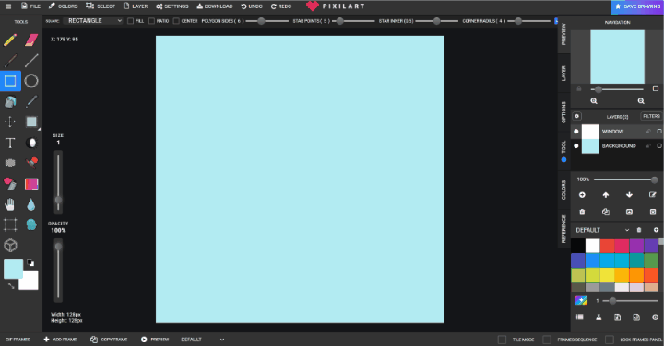This screenshot has height=346, width=664.
Task: Click the Redo button
Action: point(281,6)
